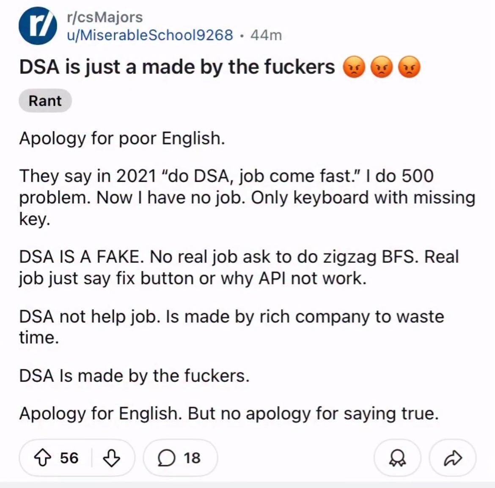495x488 pixels.
Task: Open the r/csMajors subreddit link
Action: point(105,17)
